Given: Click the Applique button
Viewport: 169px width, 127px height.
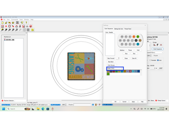Looking at the screenshot, I should pyautogui.click(x=122, y=50).
